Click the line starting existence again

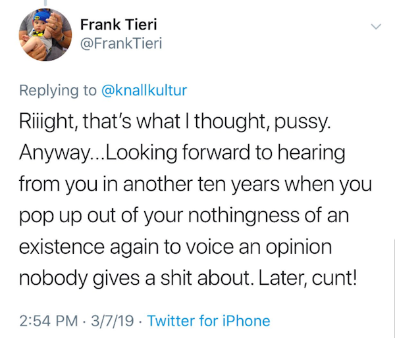coord(175,247)
